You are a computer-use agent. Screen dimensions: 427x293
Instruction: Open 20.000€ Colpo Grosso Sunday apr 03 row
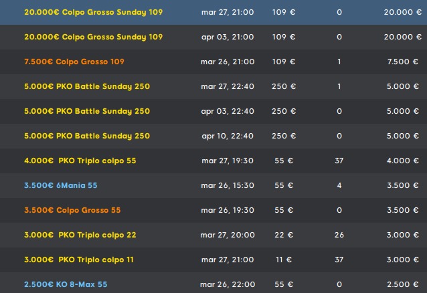click(x=93, y=37)
